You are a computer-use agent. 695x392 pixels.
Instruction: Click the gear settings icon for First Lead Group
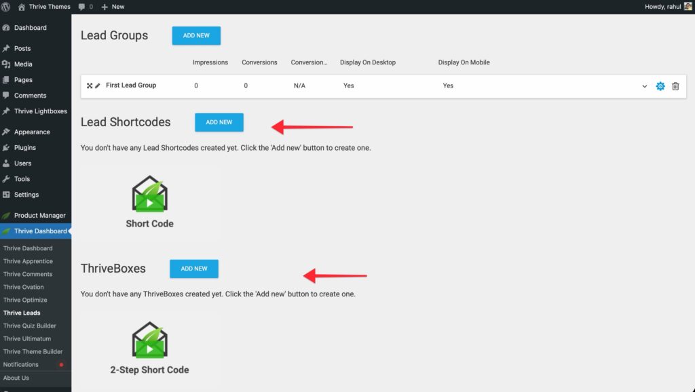click(x=660, y=86)
